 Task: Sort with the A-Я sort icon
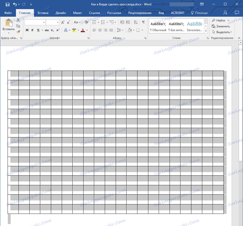[x=136, y=22]
